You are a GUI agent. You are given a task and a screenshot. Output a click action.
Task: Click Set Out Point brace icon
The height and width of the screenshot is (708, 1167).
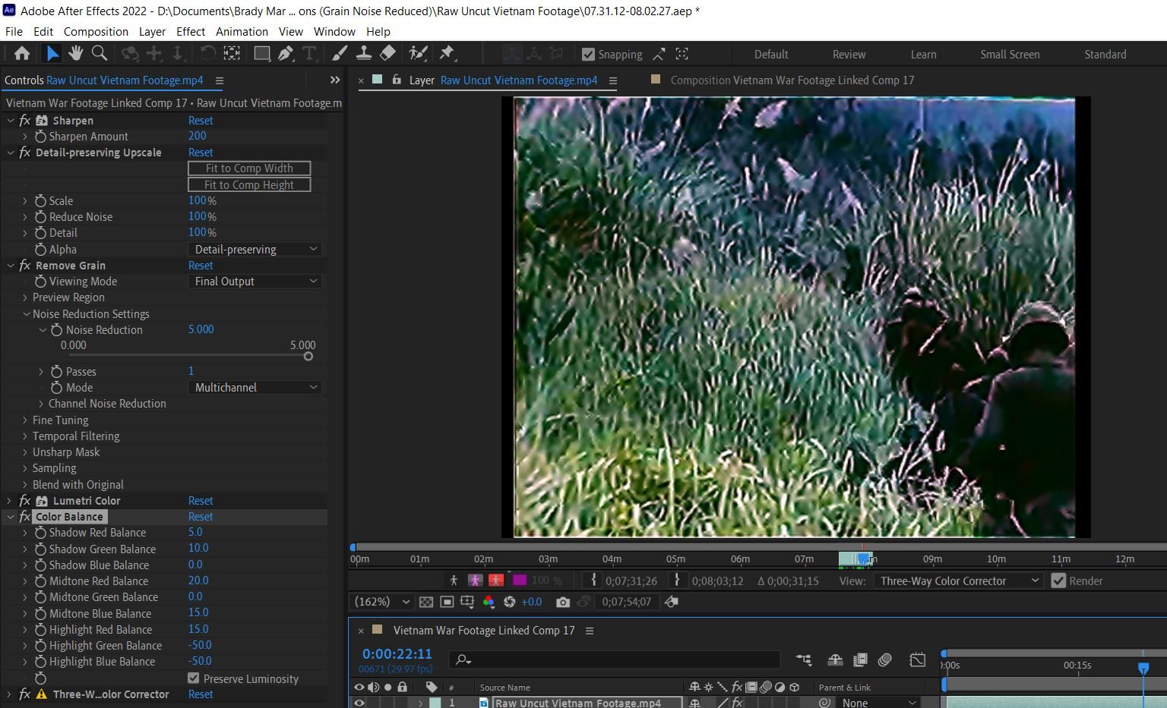677,581
